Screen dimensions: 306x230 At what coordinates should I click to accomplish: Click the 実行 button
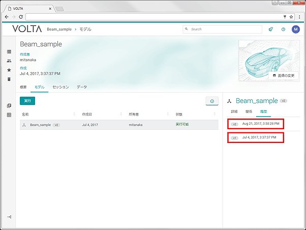coord(27,101)
